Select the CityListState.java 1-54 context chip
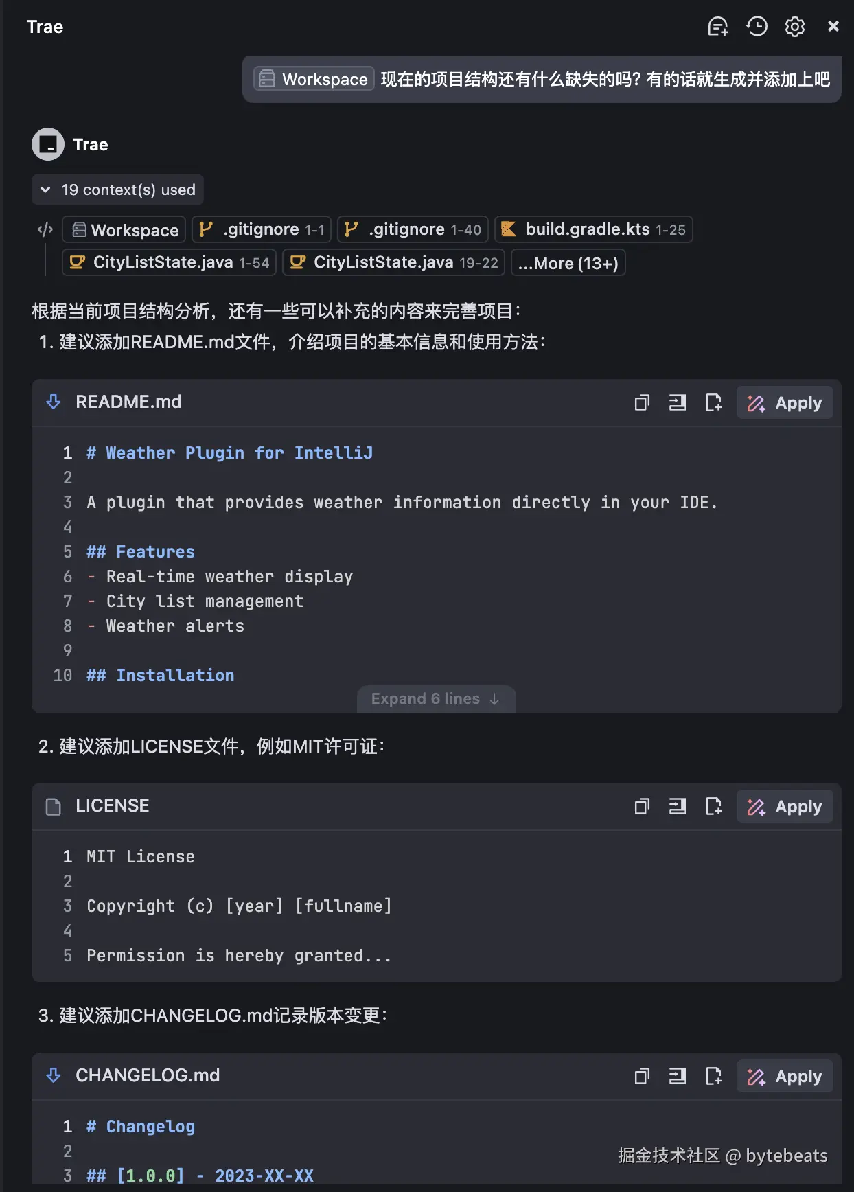Screen dimensions: 854x1192 tap(168, 262)
